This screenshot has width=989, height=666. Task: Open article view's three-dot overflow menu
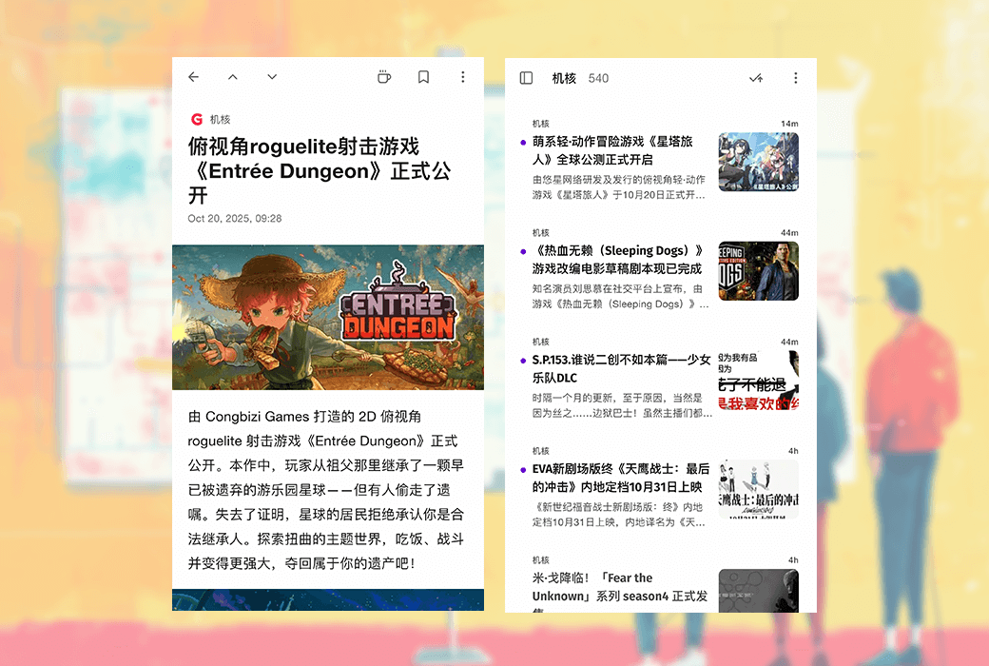pyautogui.click(x=463, y=77)
